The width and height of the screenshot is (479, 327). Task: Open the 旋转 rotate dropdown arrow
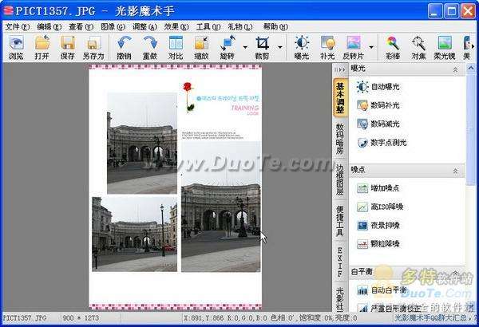point(245,47)
